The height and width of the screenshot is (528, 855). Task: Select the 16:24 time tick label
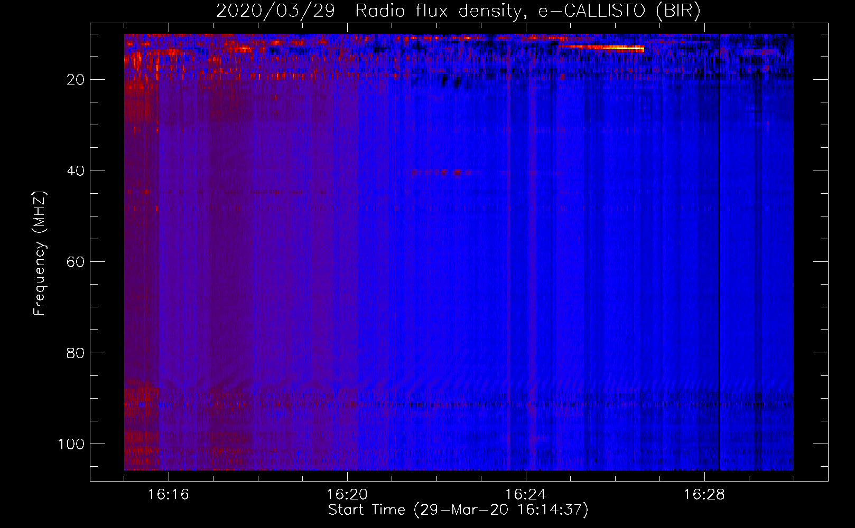(x=525, y=494)
